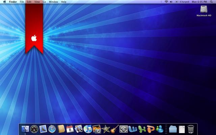Click the Wi-Fi status icon

166,2
